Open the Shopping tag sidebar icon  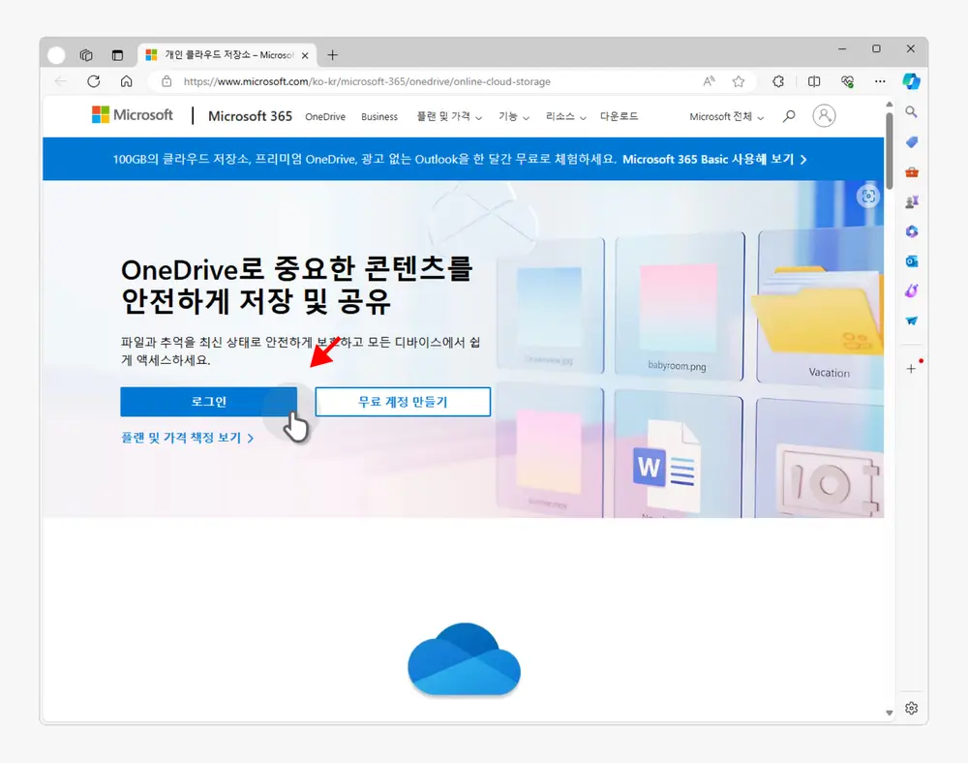pos(911,142)
